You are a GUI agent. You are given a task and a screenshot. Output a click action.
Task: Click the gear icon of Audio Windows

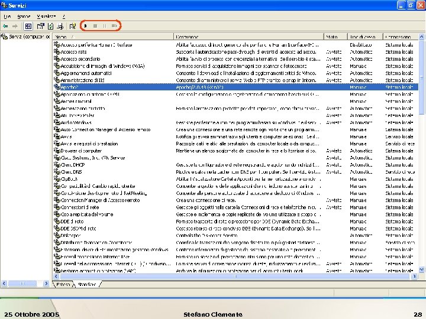(57, 122)
